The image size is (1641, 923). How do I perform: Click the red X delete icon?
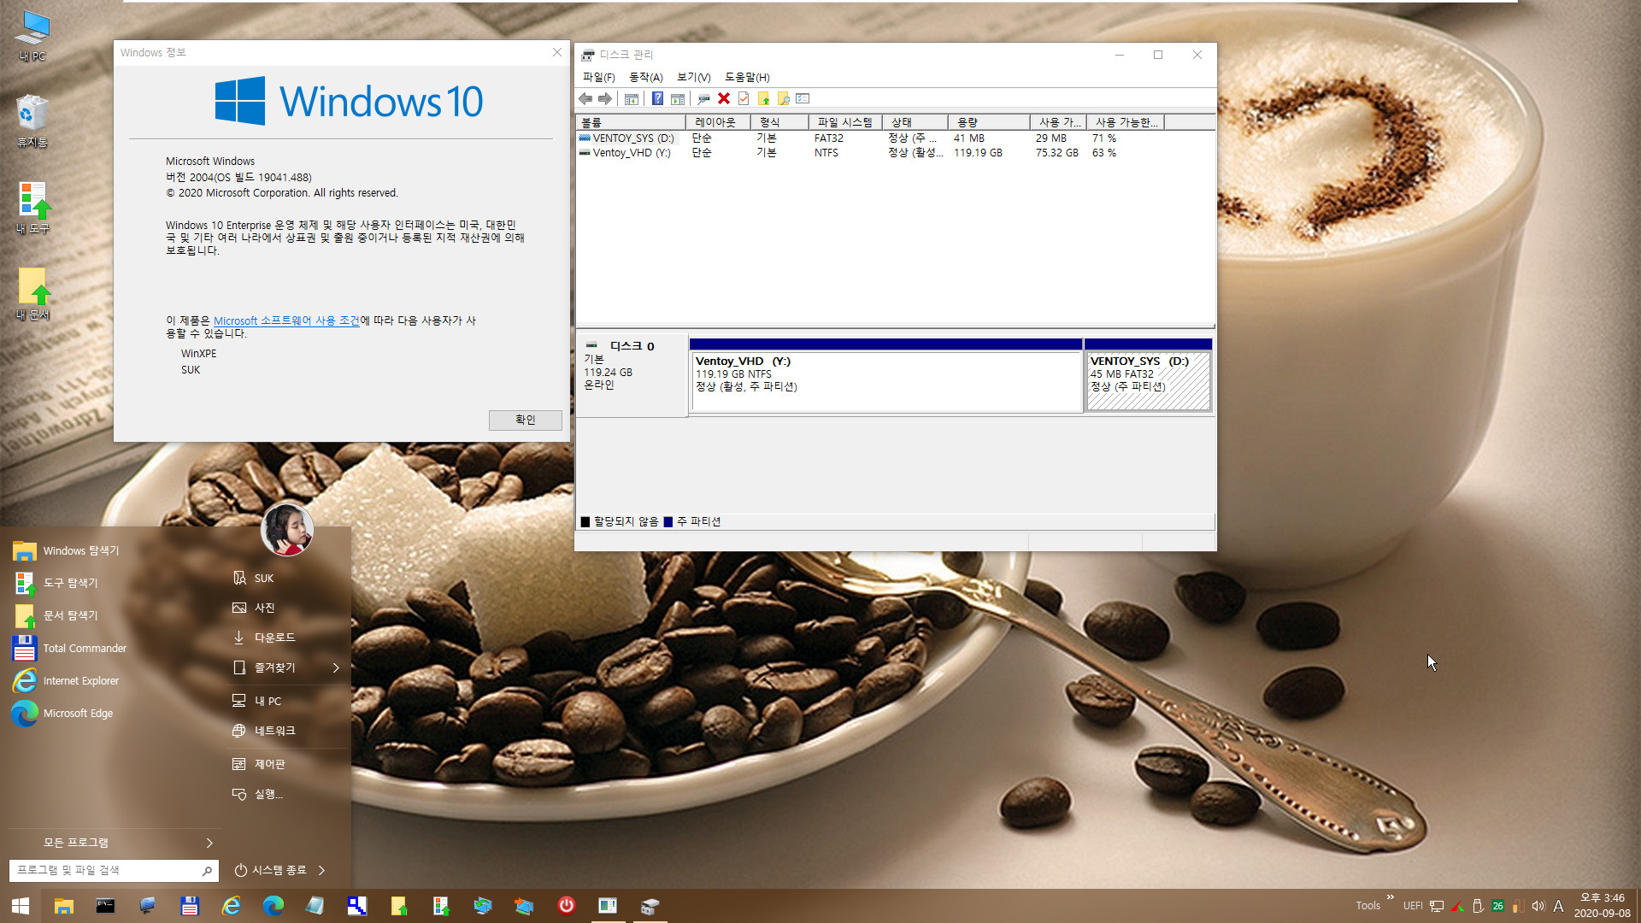tap(724, 99)
